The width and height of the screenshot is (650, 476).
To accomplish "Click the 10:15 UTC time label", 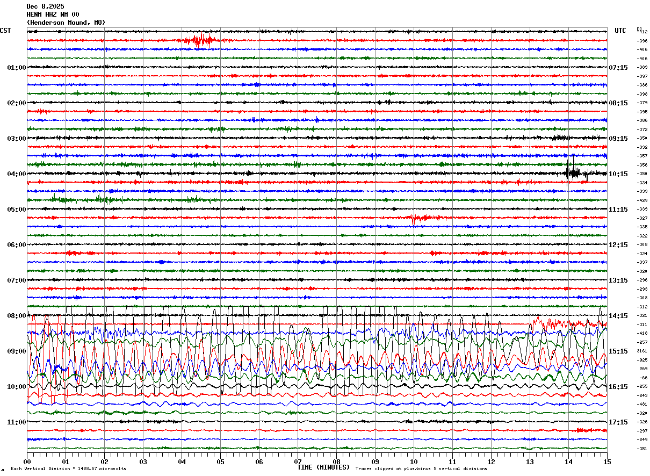I will [x=618, y=174].
